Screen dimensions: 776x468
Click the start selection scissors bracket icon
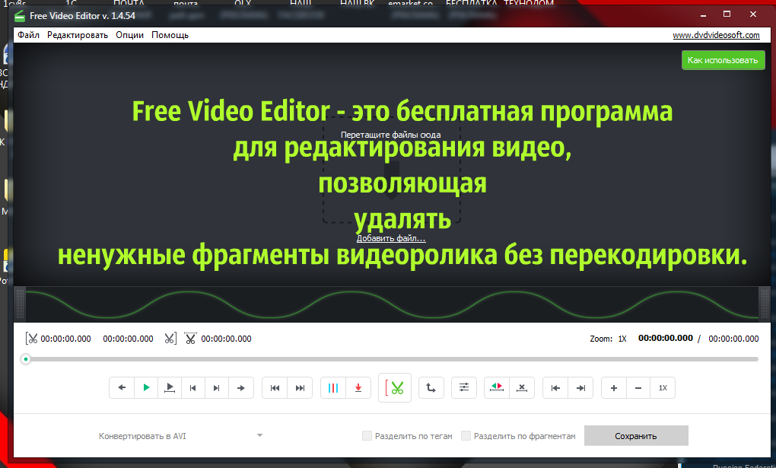pyautogui.click(x=32, y=339)
